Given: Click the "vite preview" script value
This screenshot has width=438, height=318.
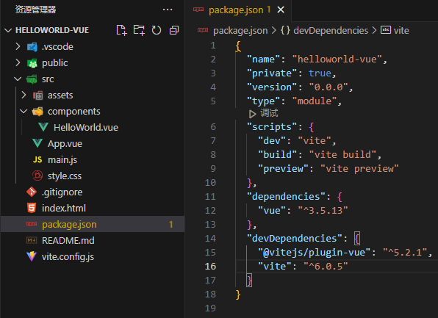Looking at the screenshot, I should [x=359, y=168].
